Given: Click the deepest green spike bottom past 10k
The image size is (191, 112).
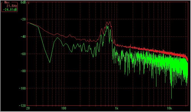Looking at the screenshot, I should pos(172,98).
